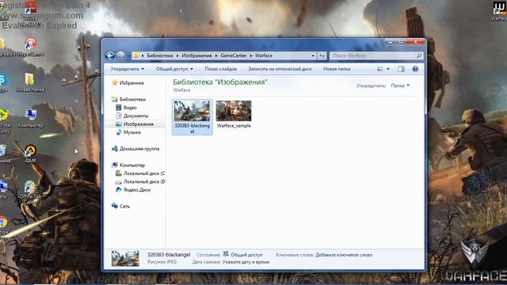The height and width of the screenshot is (285, 507).
Task: Select Избранное in the navigation pane
Action: coord(128,83)
